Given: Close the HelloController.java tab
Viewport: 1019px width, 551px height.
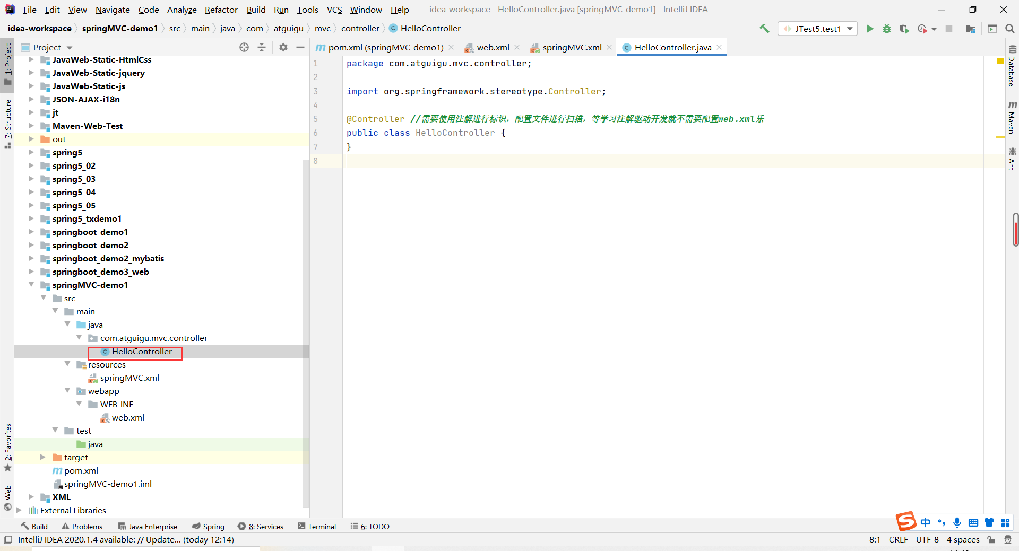Looking at the screenshot, I should (719, 47).
